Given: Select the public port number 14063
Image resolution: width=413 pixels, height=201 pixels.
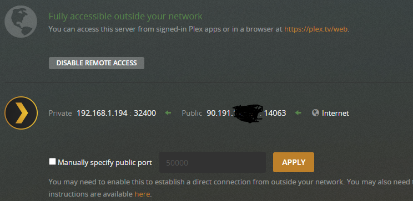Looking at the screenshot, I should pyautogui.click(x=275, y=114).
